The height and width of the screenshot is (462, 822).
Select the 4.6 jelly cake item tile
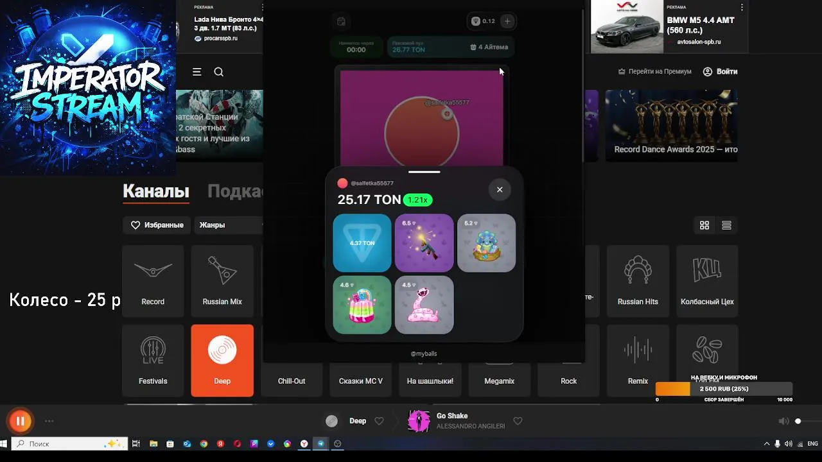362,305
